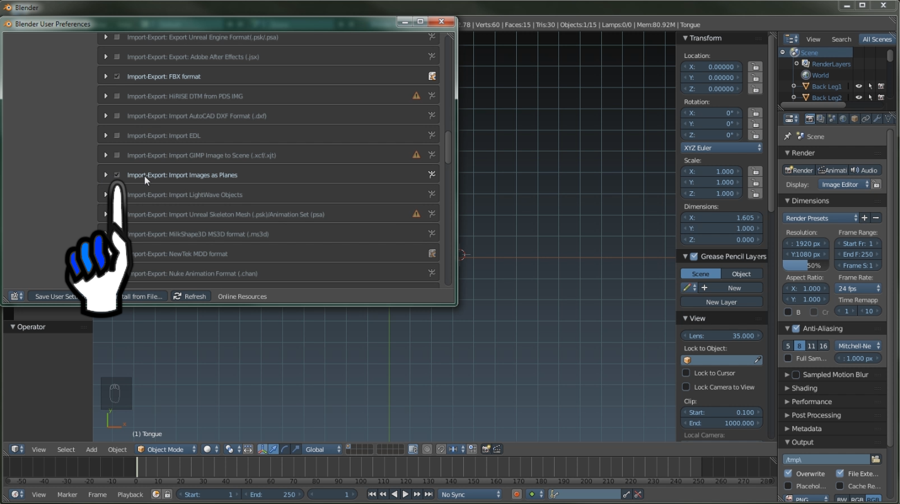This screenshot has height=504, width=900.
Task: Add a render preset with plus icon
Action: pos(864,218)
